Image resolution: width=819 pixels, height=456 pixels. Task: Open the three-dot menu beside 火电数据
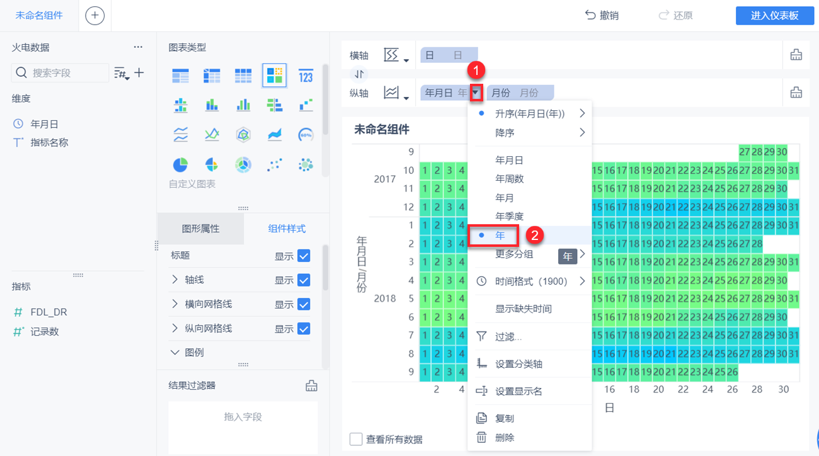click(139, 47)
